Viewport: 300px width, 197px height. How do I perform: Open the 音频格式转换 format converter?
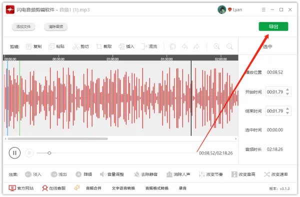click(x=157, y=188)
